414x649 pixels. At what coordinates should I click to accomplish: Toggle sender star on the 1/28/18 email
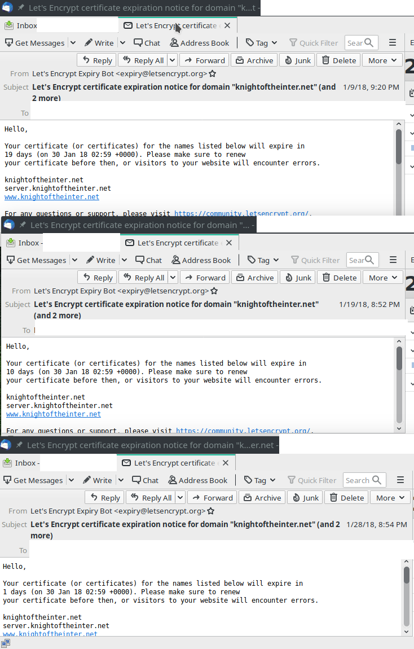pyautogui.click(x=211, y=511)
